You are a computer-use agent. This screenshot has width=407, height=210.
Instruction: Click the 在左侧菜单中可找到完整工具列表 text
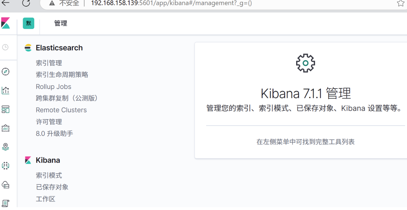point(305,142)
